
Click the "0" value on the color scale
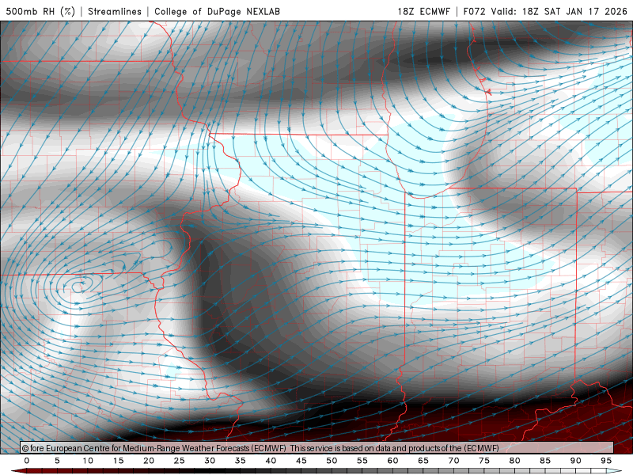[x=27, y=461]
